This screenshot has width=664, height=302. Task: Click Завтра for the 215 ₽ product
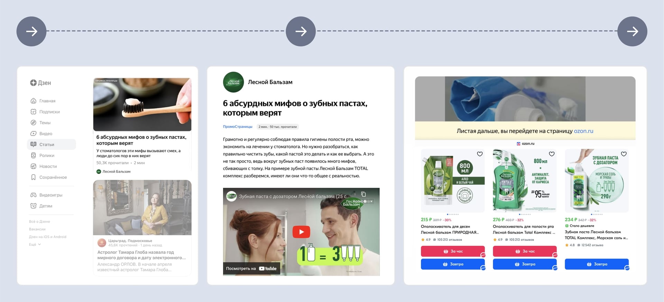[x=453, y=264]
